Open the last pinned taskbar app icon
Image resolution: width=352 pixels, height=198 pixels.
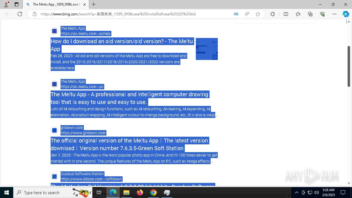(x=167, y=193)
